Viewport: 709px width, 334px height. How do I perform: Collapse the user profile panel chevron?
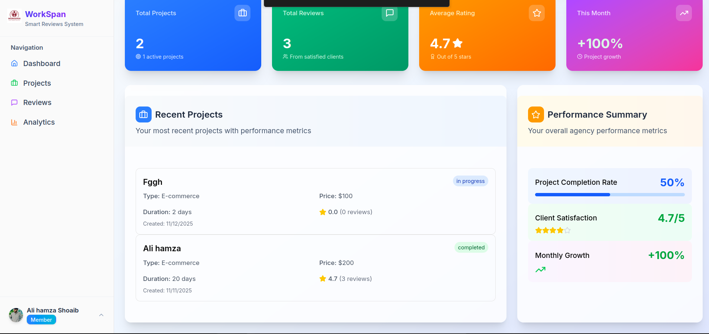pyautogui.click(x=101, y=315)
